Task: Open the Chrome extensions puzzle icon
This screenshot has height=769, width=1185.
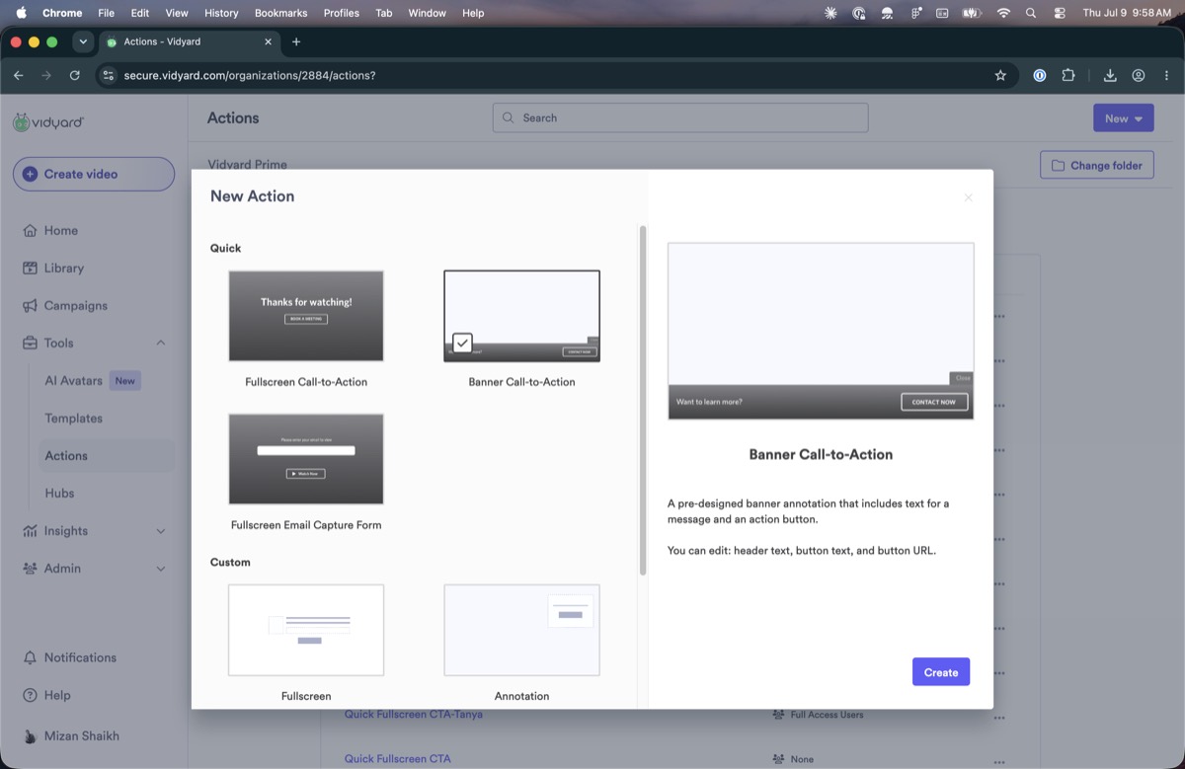Action: click(x=1068, y=75)
